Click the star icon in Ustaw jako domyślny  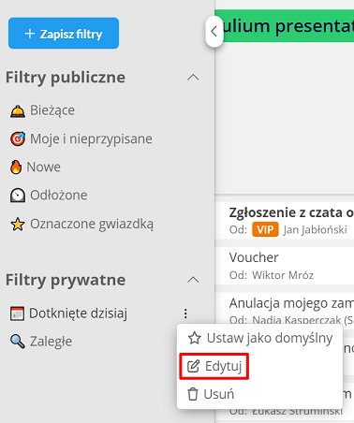(x=195, y=338)
